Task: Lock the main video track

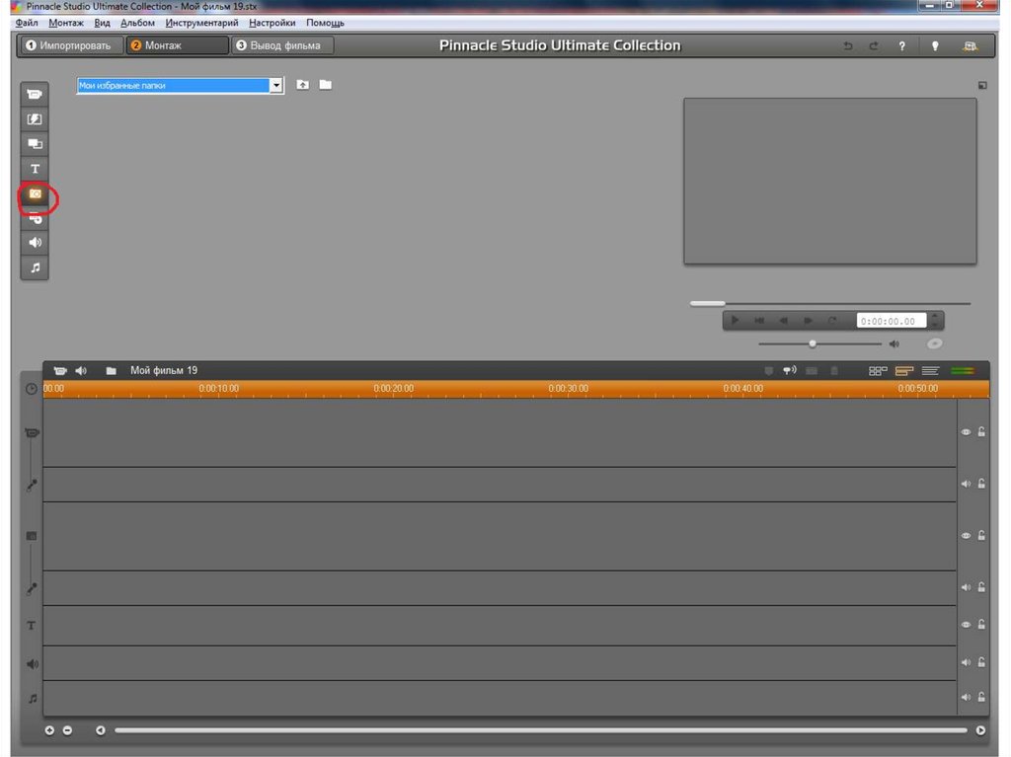Action: (981, 431)
